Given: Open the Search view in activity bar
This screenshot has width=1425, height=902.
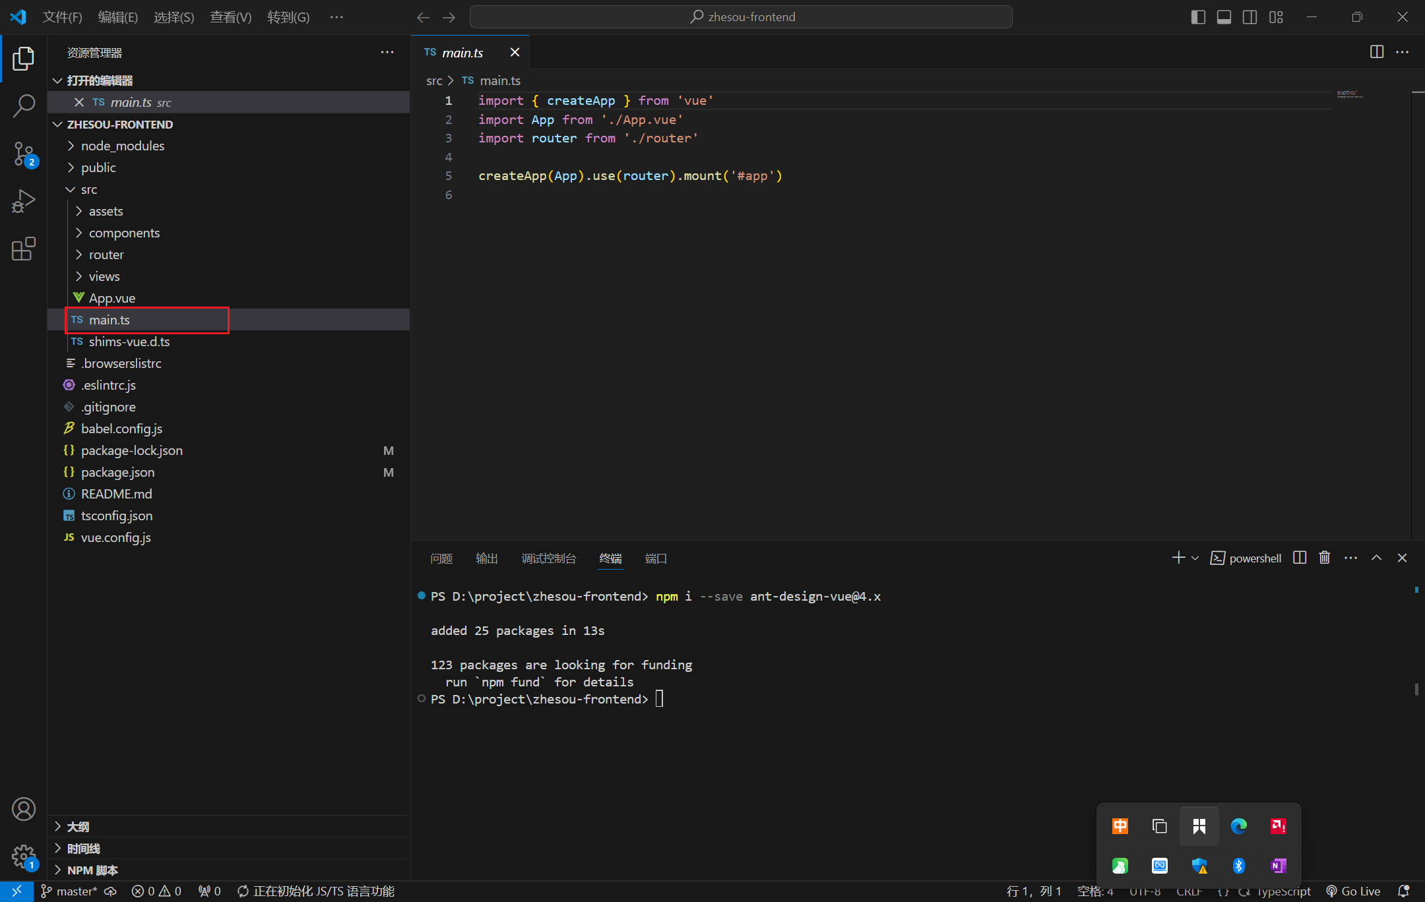Looking at the screenshot, I should point(24,105).
